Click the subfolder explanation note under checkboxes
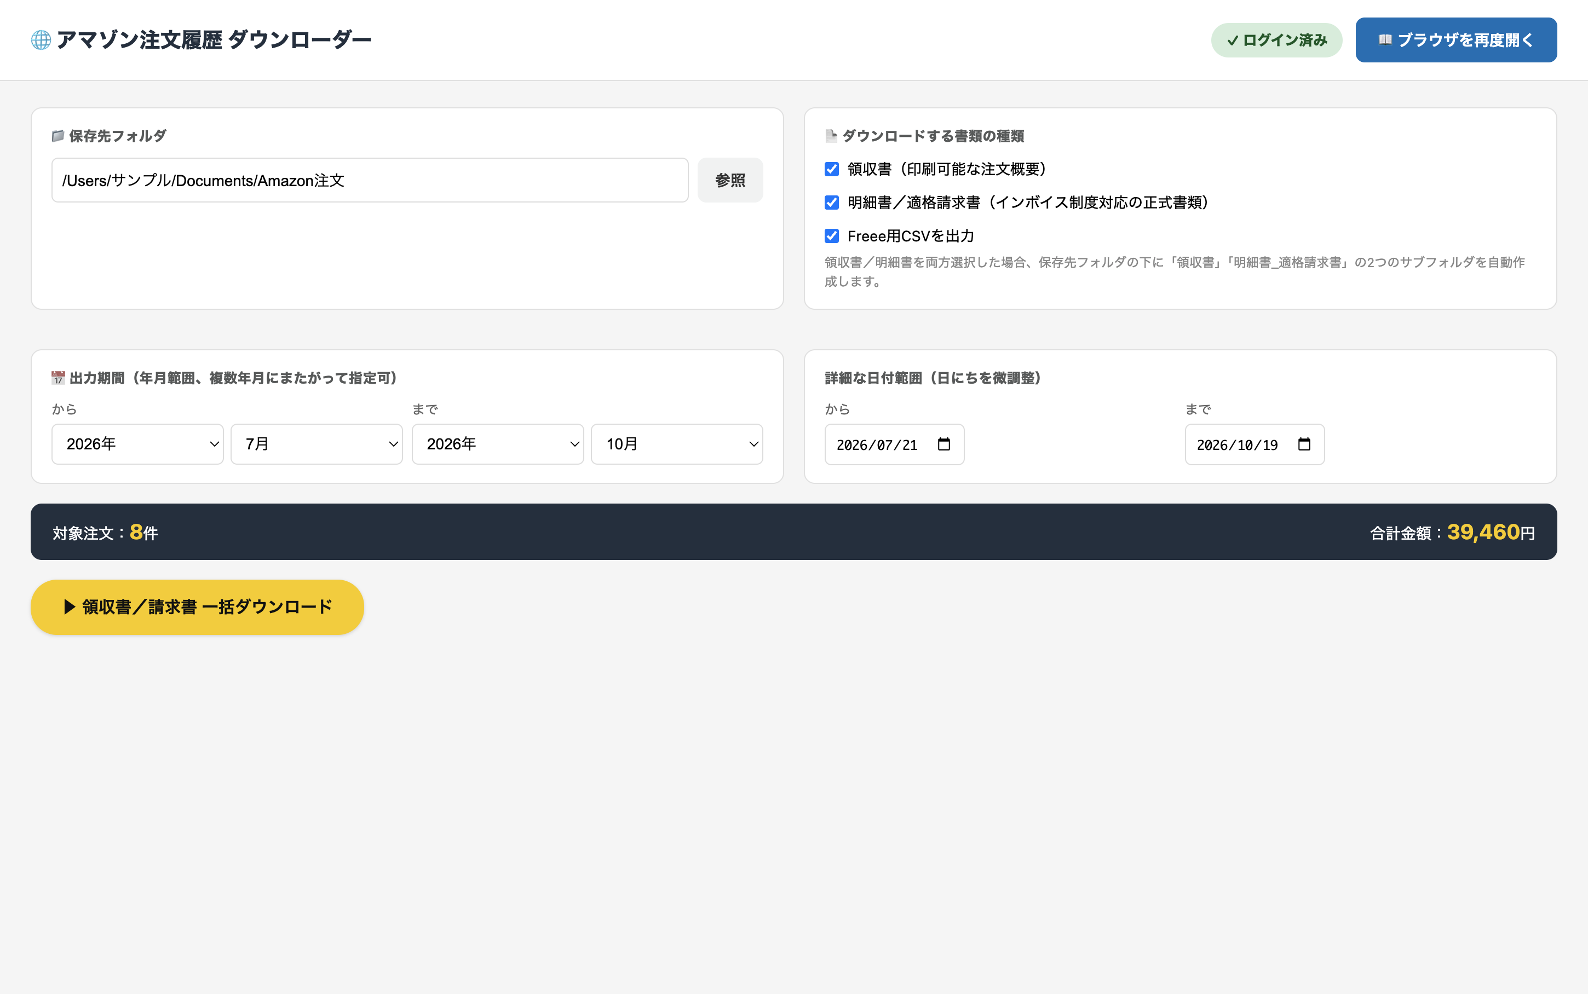 (x=1175, y=271)
